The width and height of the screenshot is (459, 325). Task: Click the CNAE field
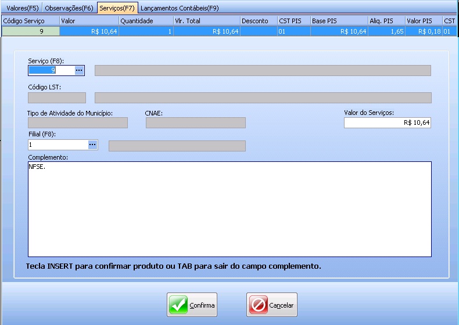(195, 122)
